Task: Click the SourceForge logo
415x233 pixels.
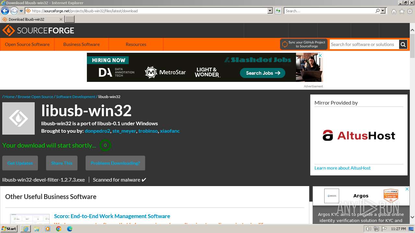Action: click(x=38, y=30)
